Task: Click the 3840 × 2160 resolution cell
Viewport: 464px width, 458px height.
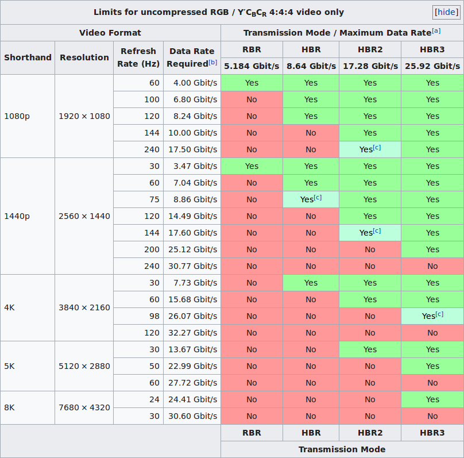Action: [84, 307]
